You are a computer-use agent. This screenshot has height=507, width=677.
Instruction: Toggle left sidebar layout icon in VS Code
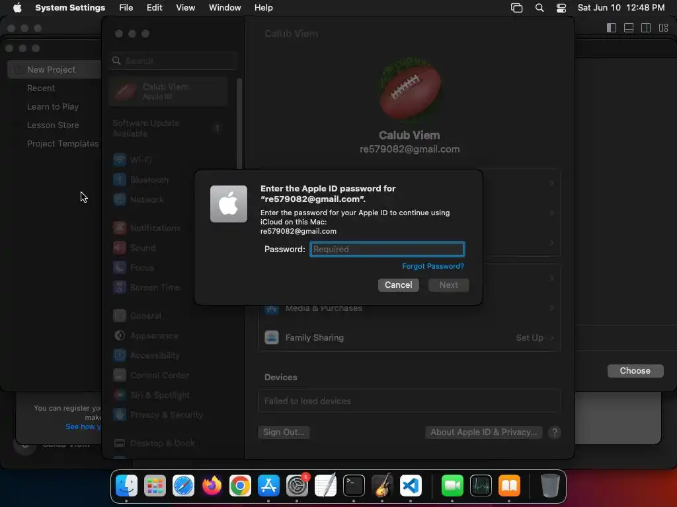(612, 28)
